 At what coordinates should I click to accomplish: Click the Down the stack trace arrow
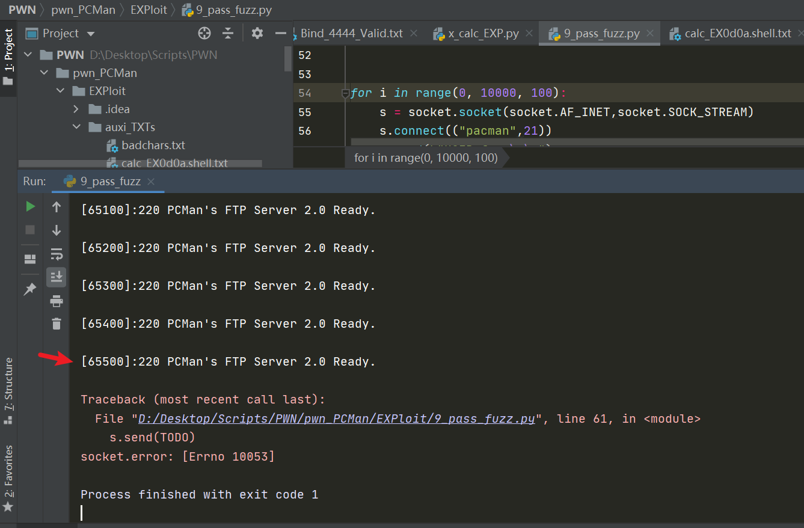point(57,230)
